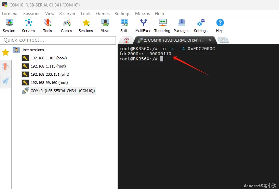Click the key icon for 192.168.233.131

[x=25, y=74]
